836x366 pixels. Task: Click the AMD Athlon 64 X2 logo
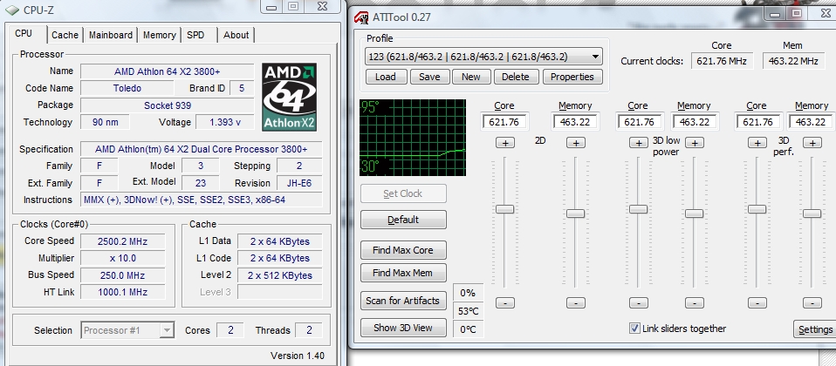click(x=290, y=98)
